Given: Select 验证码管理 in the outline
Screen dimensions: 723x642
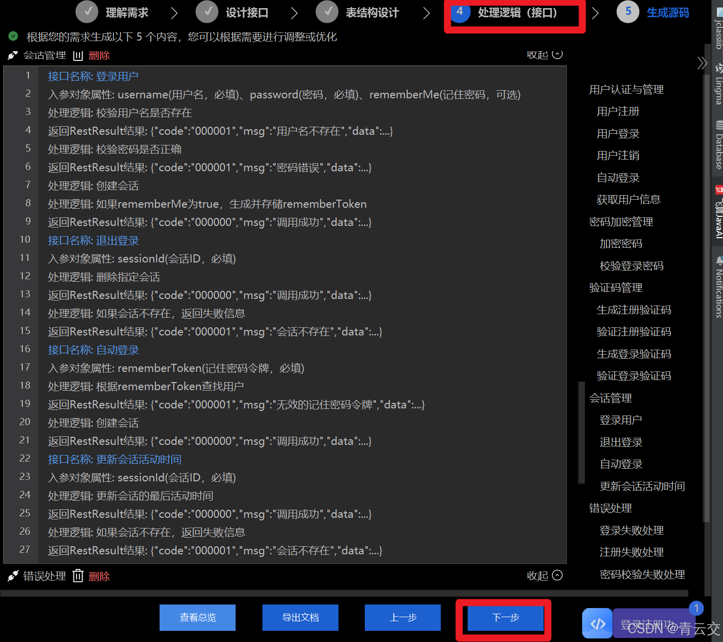Looking at the screenshot, I should pos(616,288).
